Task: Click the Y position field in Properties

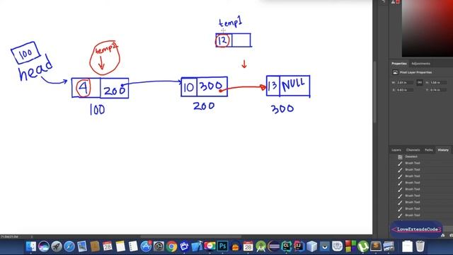Action: 438,90
